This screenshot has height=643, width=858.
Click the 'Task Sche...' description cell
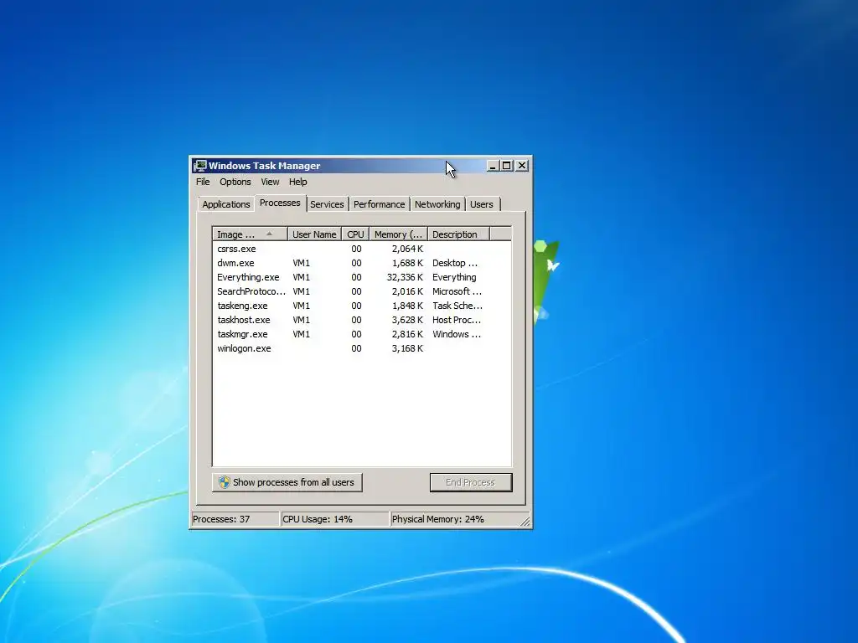tap(457, 306)
